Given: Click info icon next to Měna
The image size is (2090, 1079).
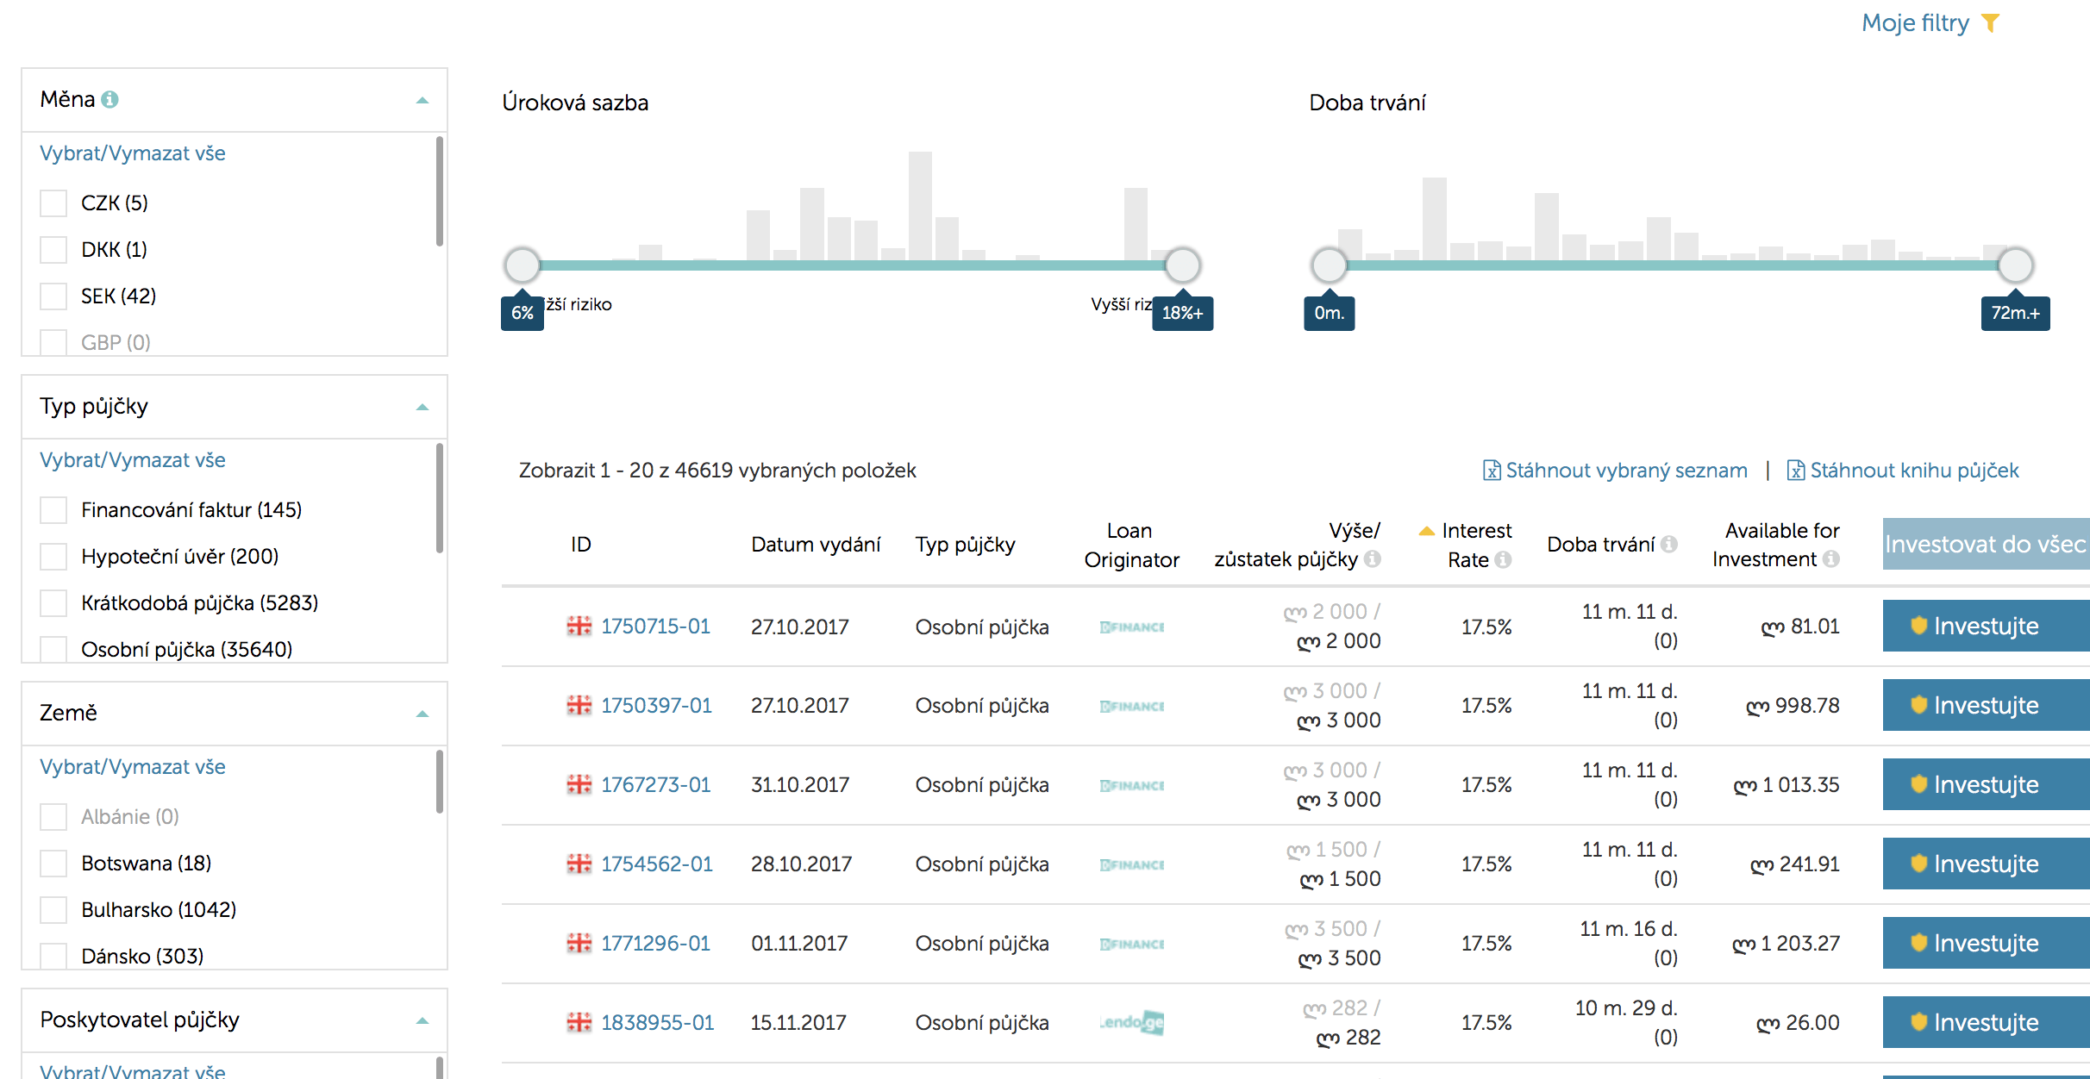Looking at the screenshot, I should point(110,100).
